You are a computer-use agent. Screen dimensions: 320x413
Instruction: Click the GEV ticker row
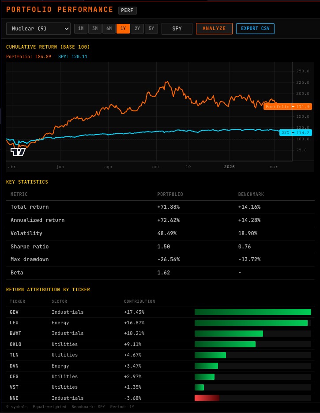coord(160,312)
